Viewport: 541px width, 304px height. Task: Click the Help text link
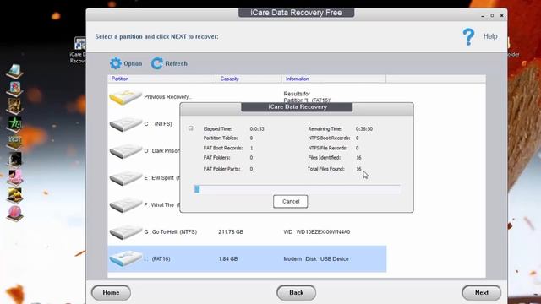click(x=490, y=36)
